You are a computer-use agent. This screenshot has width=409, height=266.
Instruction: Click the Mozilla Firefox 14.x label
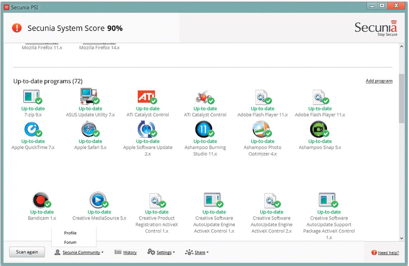(99, 47)
